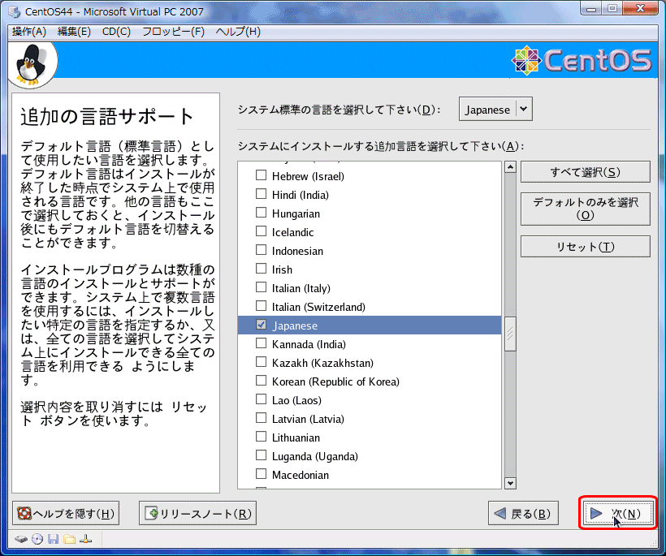Enable the Indonesian language checkbox
The height and width of the screenshot is (556, 666).
262,249
